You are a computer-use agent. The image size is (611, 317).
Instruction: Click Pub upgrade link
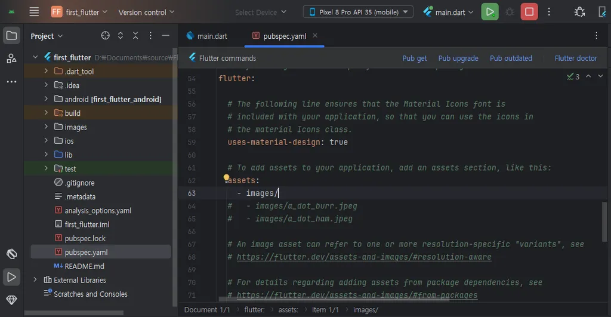(x=458, y=58)
